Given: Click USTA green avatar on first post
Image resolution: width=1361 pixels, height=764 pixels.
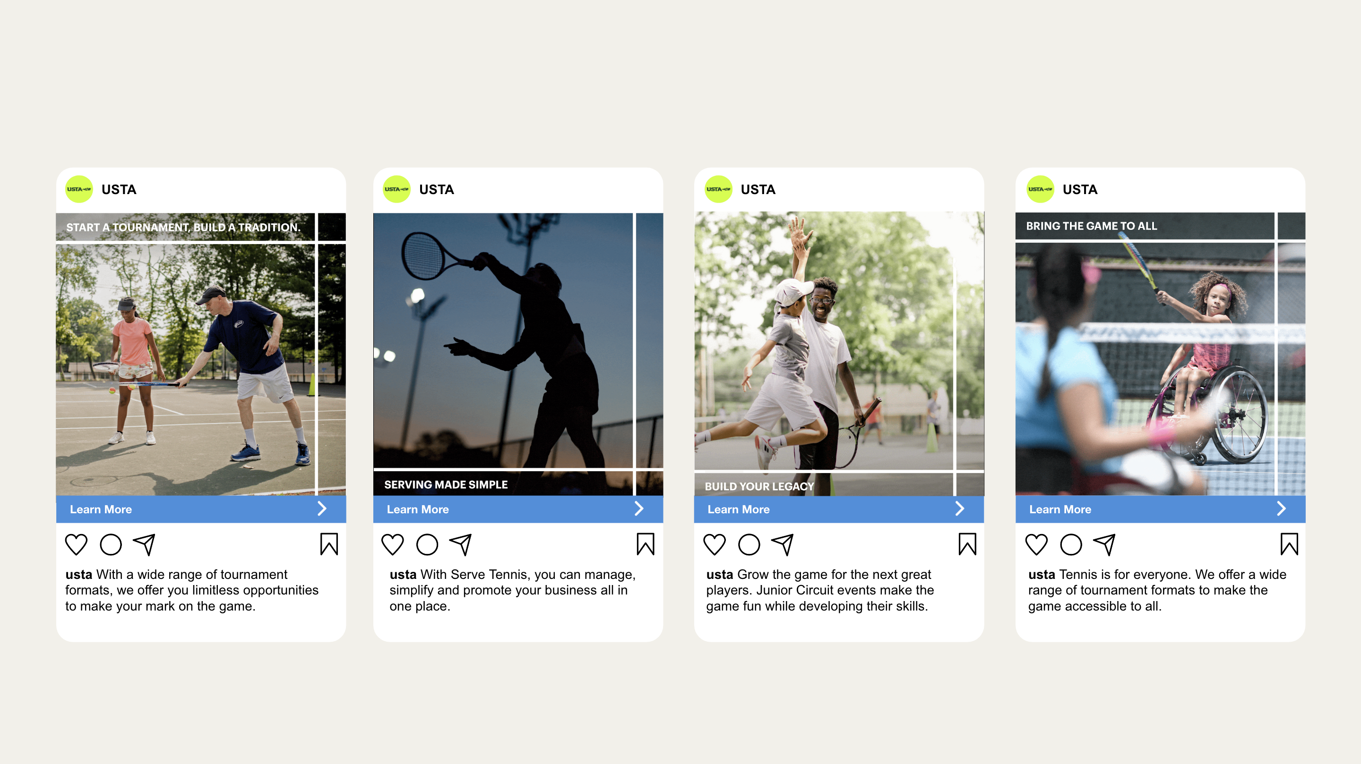Looking at the screenshot, I should (79, 189).
